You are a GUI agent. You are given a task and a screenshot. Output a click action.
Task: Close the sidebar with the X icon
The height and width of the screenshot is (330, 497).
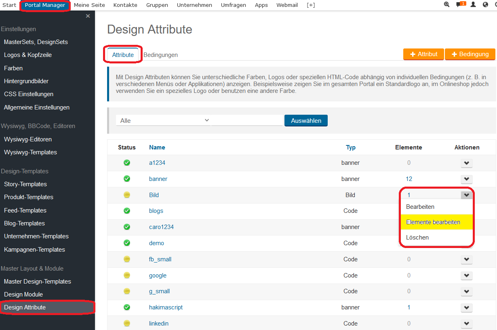pos(88,16)
